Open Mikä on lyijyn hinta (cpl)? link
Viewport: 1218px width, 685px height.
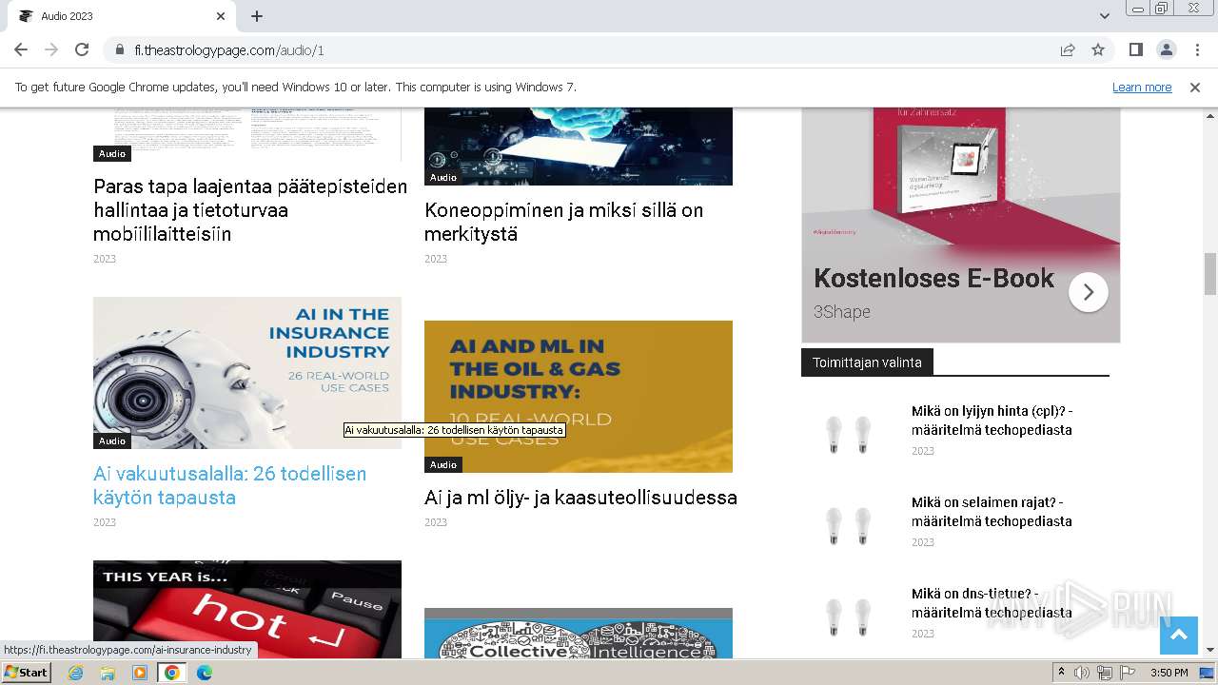click(992, 421)
